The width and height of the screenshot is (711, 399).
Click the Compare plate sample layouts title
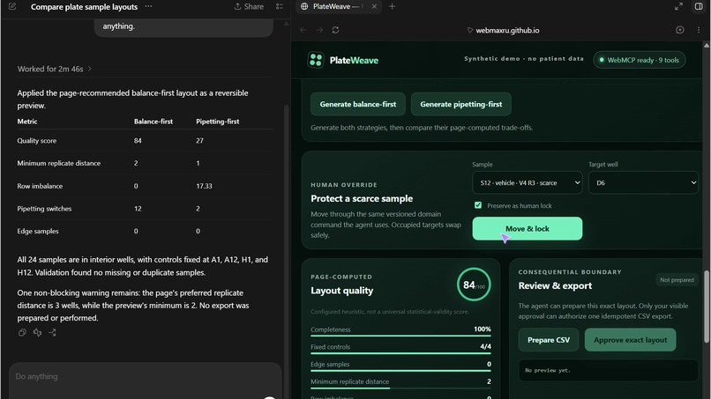click(84, 7)
